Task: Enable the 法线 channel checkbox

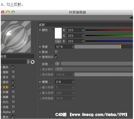Action: pos(13,107)
